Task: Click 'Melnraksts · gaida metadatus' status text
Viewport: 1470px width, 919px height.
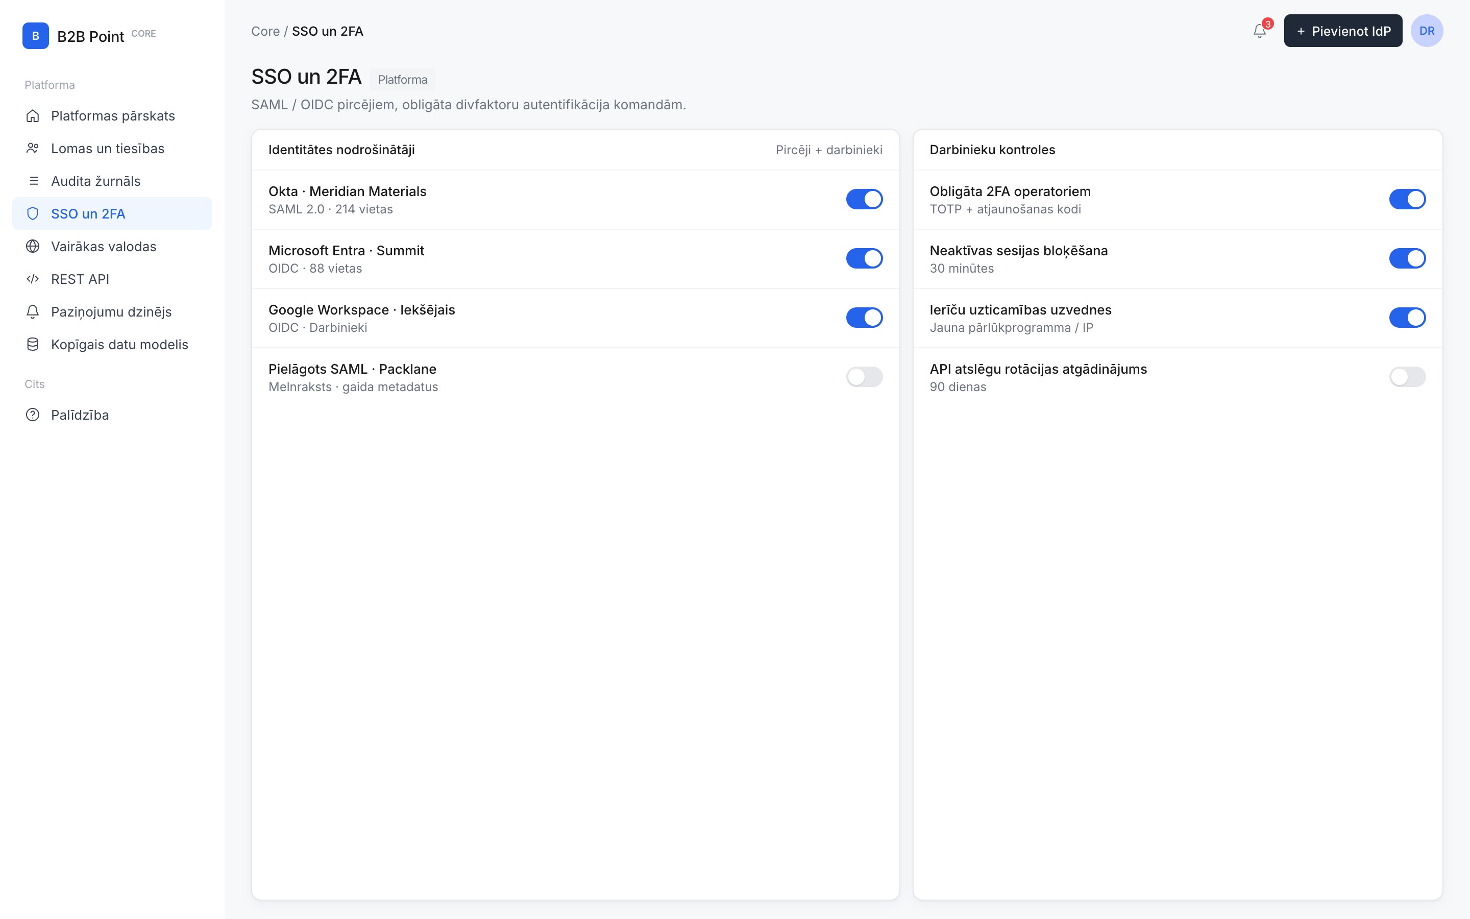Action: [x=353, y=386]
